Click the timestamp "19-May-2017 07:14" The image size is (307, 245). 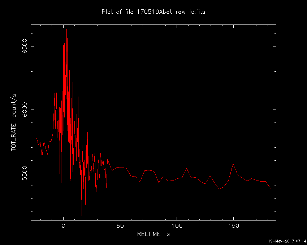point(287,241)
